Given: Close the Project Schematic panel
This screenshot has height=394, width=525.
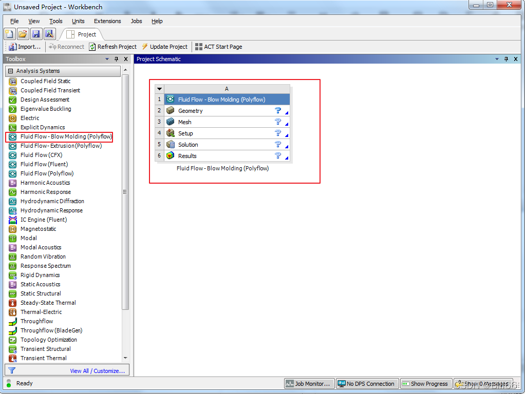Looking at the screenshot, I should pos(516,59).
